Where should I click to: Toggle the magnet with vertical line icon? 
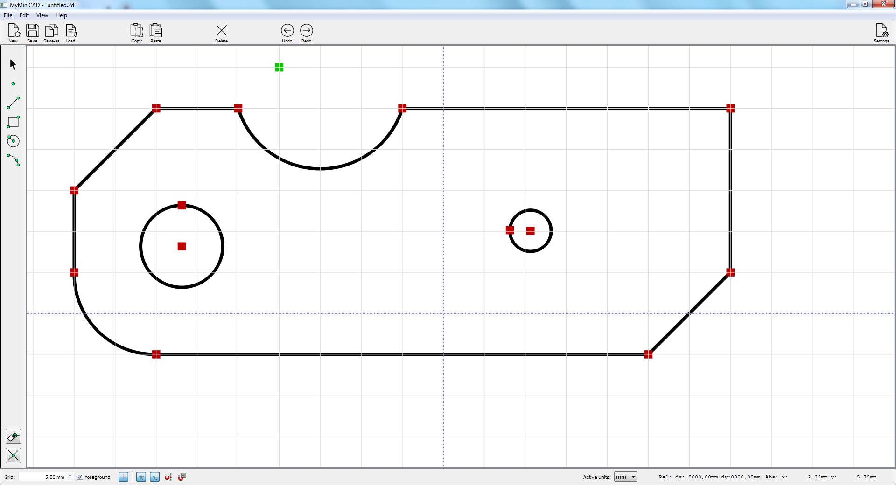168,477
